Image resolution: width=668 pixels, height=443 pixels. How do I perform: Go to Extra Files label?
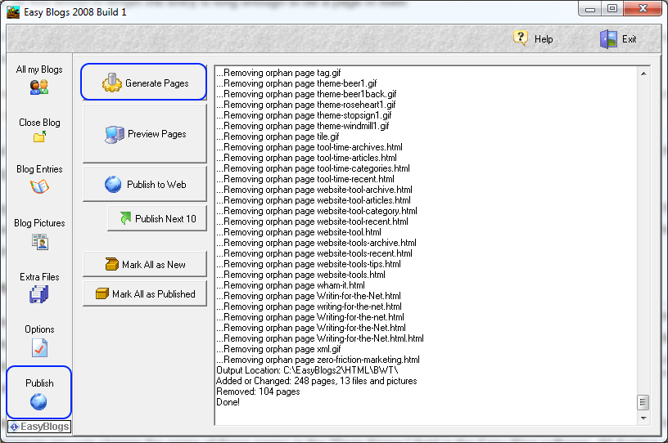click(x=39, y=277)
